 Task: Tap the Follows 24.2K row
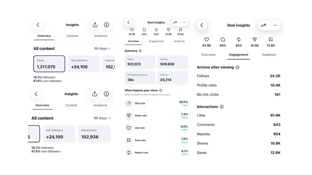point(239,76)
